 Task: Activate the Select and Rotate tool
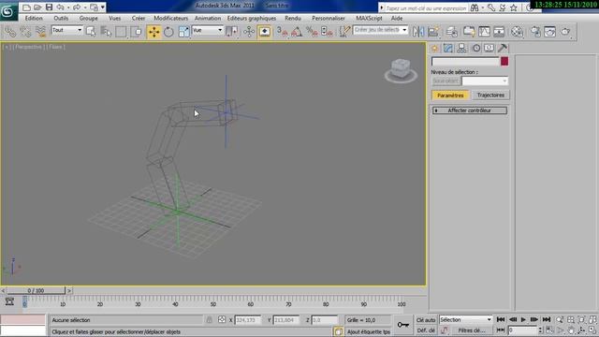pos(168,32)
